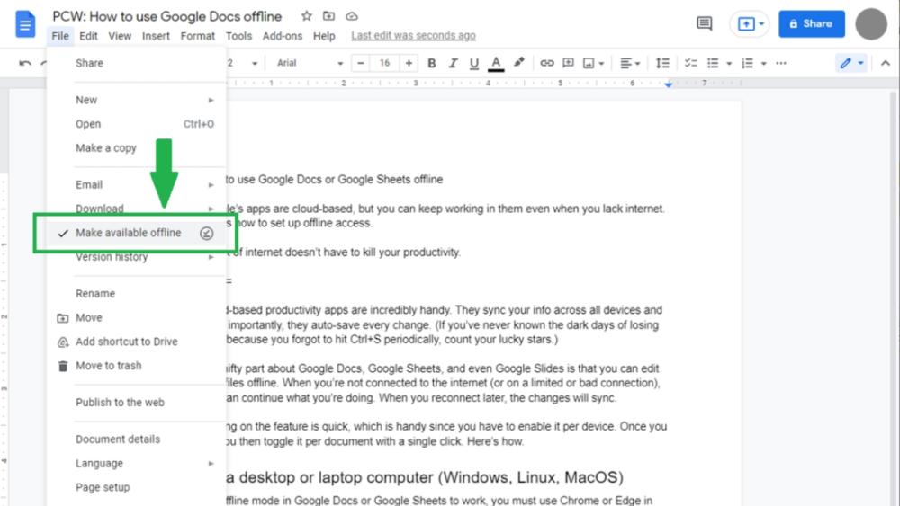Open Document details

tap(137, 439)
